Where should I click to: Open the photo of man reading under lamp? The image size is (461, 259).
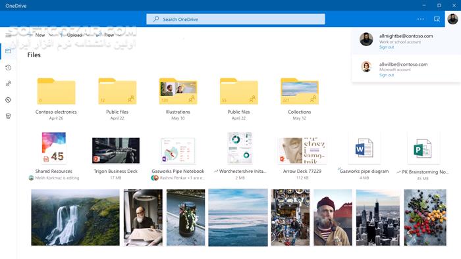143,218
